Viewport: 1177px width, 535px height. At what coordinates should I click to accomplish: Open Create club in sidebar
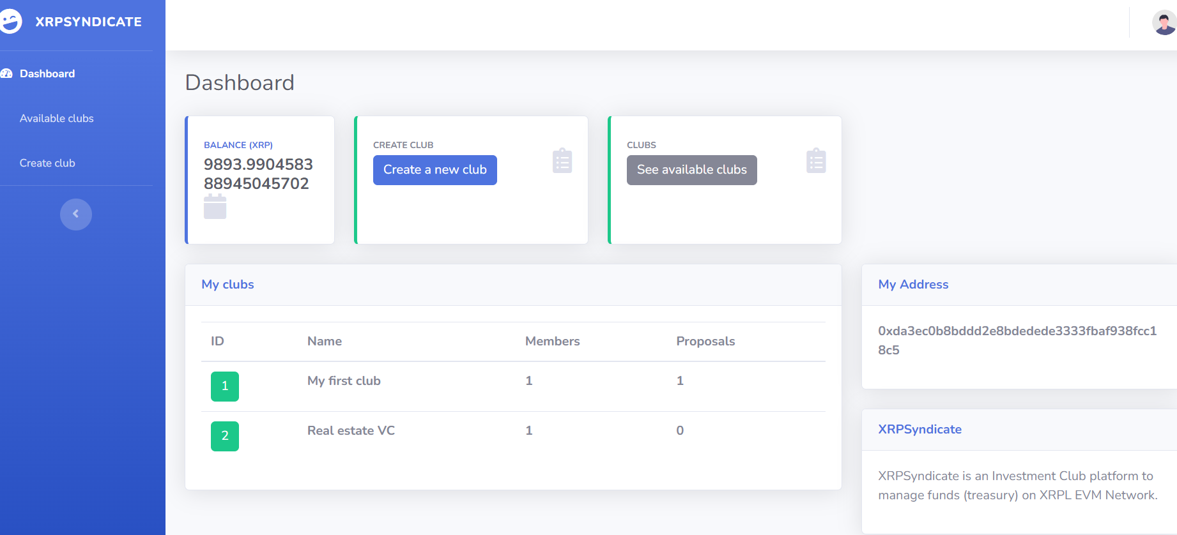pyautogui.click(x=47, y=163)
